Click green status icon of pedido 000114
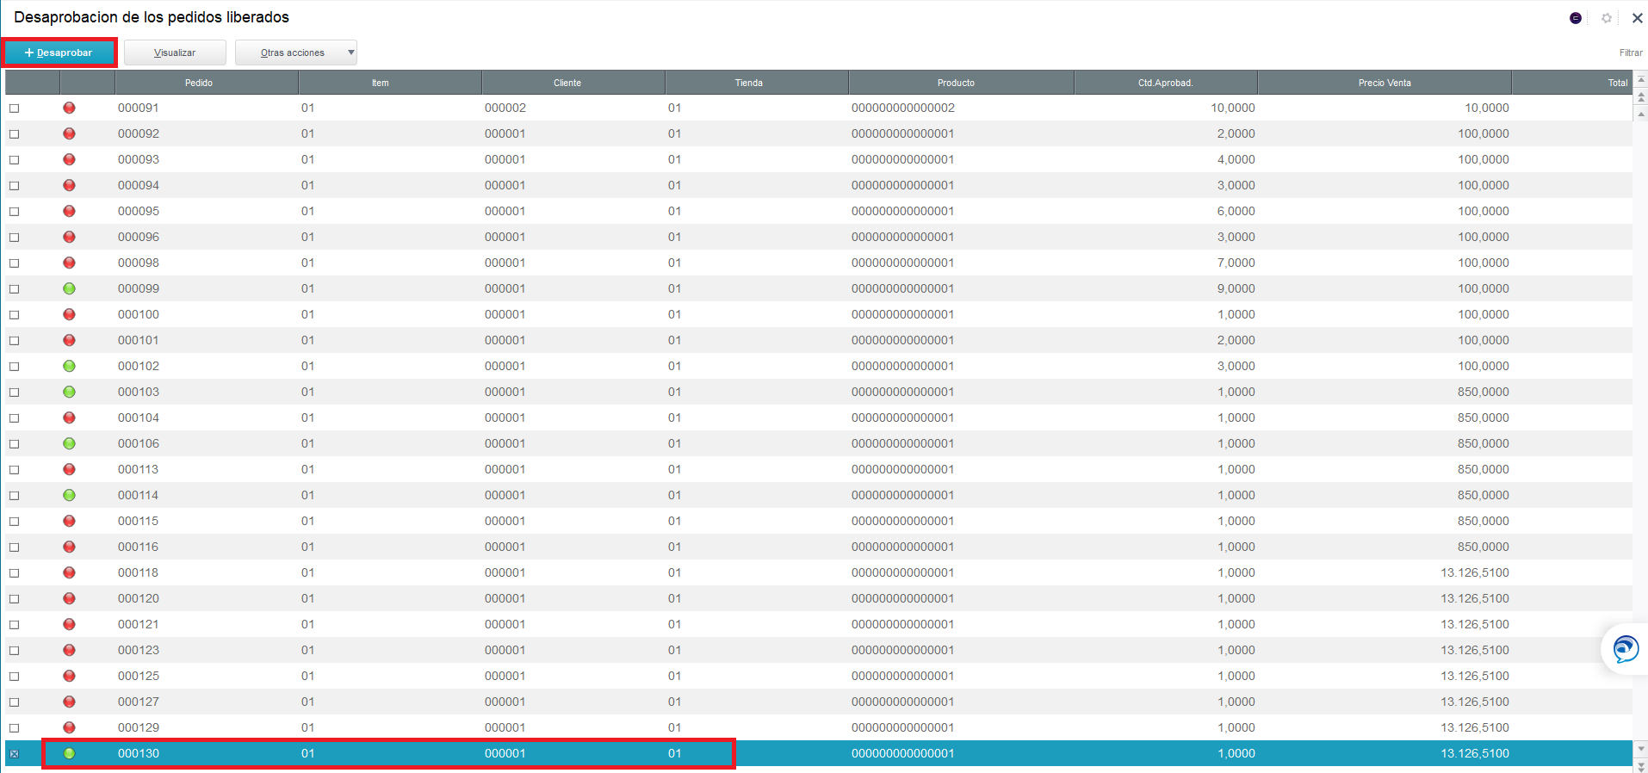 pos(69,495)
